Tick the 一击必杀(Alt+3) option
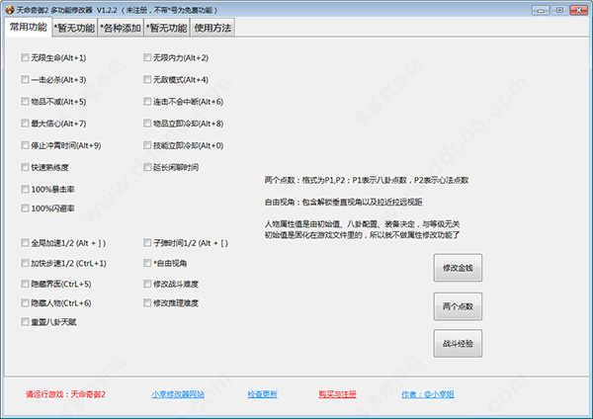The height and width of the screenshot is (419, 593). point(25,79)
